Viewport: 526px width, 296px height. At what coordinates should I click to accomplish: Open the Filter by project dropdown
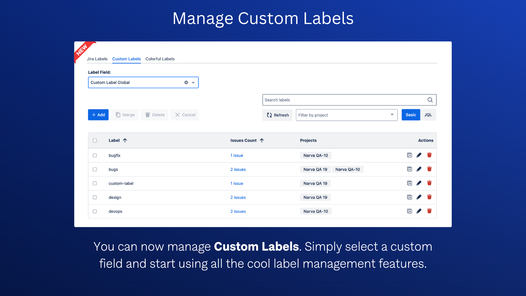click(347, 115)
